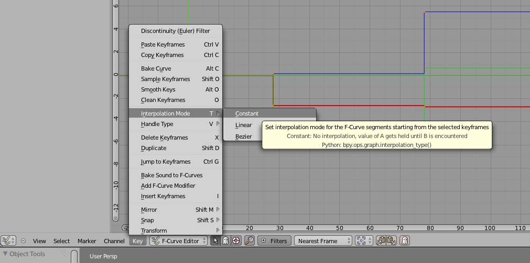Select Add F-Curve Modifier

pyautogui.click(x=176, y=186)
